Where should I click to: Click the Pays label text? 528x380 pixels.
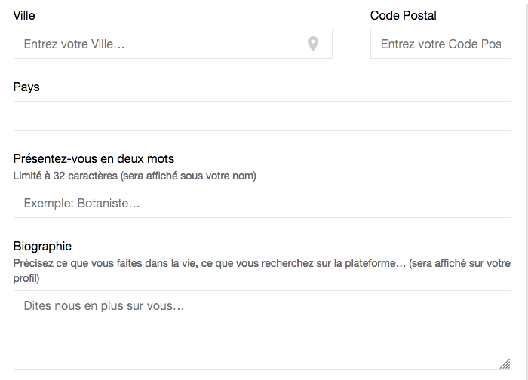click(x=26, y=87)
